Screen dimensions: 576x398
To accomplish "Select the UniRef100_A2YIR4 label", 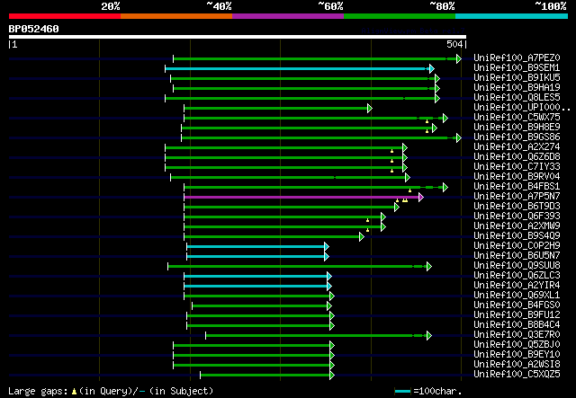I will pos(517,286).
